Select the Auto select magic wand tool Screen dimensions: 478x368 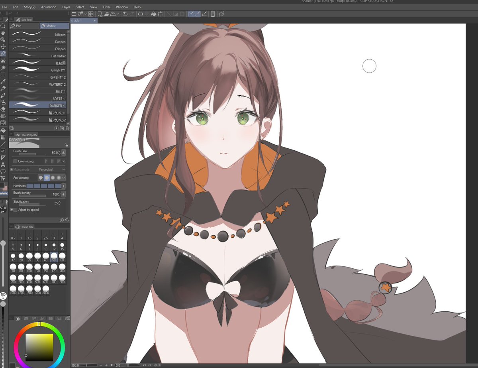[3, 67]
